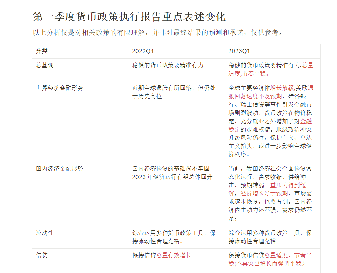Click 稳健的货币政策要精准有力 in the 2022Q4 column
337x273 pixels.
pyautogui.click(x=168, y=65)
